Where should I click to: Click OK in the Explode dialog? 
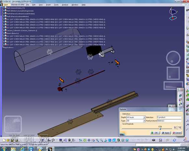(155, 133)
